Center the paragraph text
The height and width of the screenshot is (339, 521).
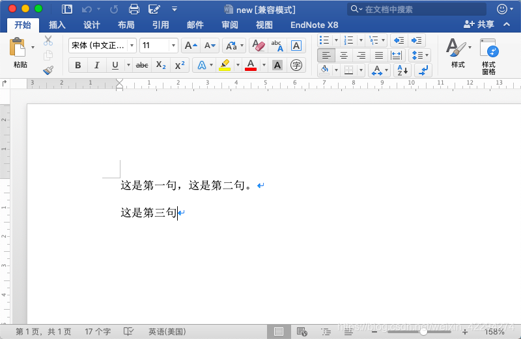tap(344, 55)
